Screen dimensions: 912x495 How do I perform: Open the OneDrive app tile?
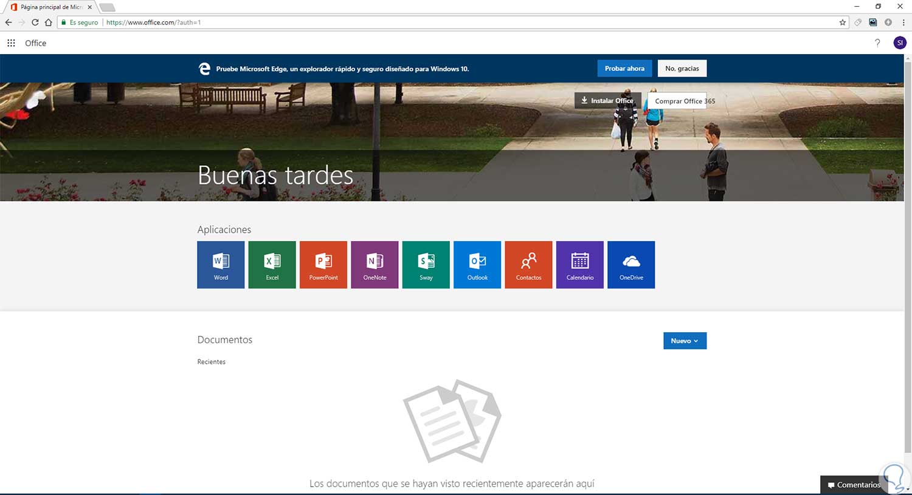click(x=631, y=265)
